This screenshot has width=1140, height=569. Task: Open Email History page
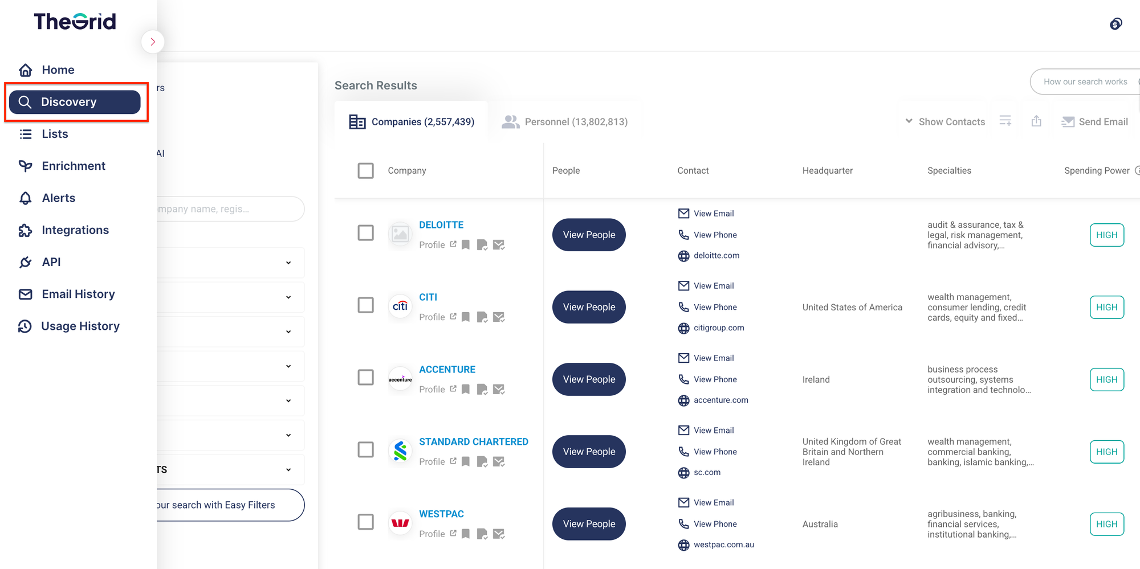coord(67,294)
